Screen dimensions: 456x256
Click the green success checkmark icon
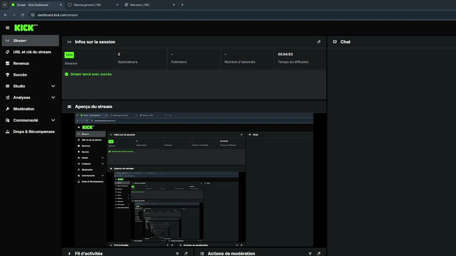67,74
